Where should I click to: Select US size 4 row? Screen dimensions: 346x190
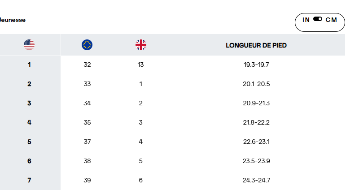(x=29, y=122)
